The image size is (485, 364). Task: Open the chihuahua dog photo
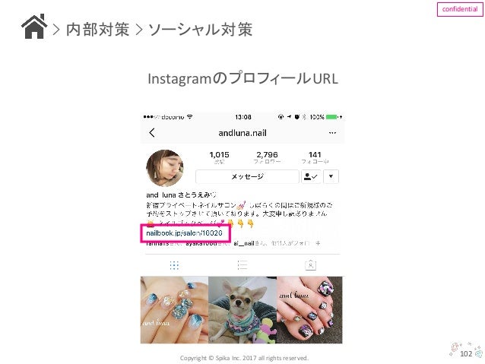(242, 310)
